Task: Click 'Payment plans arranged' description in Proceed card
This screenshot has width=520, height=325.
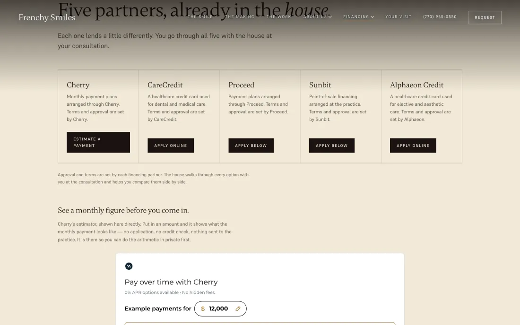Action: click(x=258, y=104)
